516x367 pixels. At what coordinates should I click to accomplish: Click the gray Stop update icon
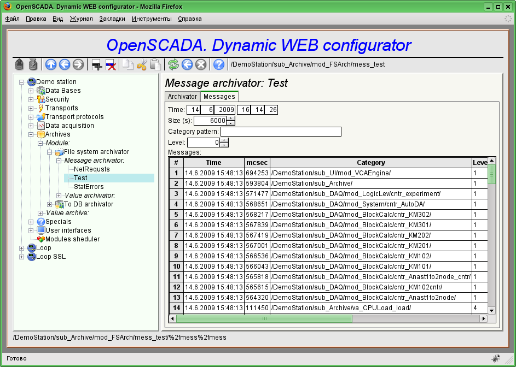click(201, 64)
